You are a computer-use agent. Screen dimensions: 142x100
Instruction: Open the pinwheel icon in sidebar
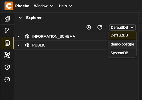[x=7, y=55]
